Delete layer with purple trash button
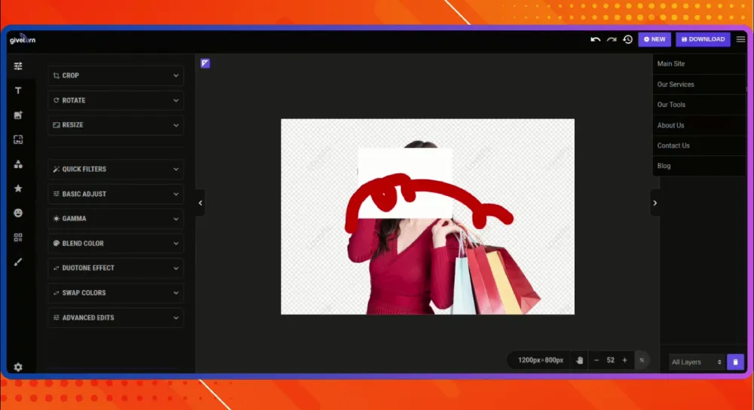The height and width of the screenshot is (410, 754). pos(735,362)
